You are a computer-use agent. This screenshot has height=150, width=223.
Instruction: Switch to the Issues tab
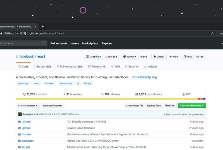point(42,67)
